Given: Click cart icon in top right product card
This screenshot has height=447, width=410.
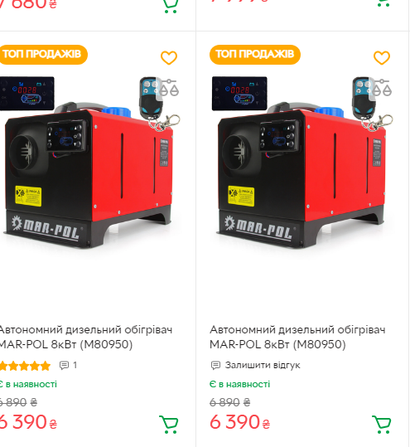Looking at the screenshot, I should point(383,3).
